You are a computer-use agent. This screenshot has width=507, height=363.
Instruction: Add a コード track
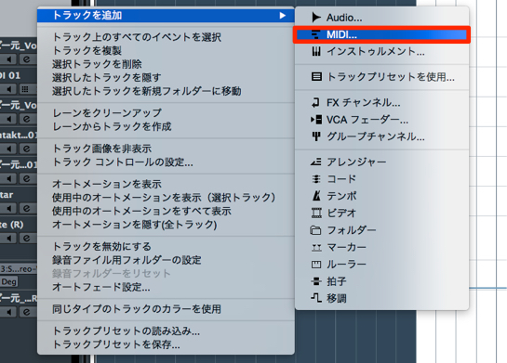(381, 179)
